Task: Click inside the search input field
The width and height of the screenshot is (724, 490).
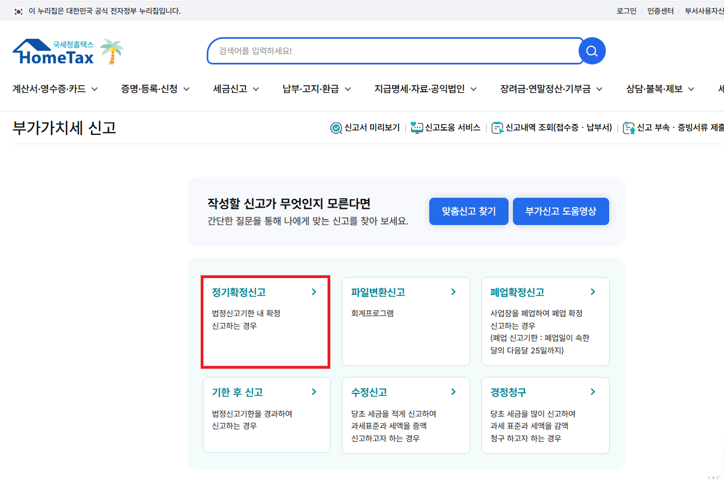Action: [x=383, y=50]
